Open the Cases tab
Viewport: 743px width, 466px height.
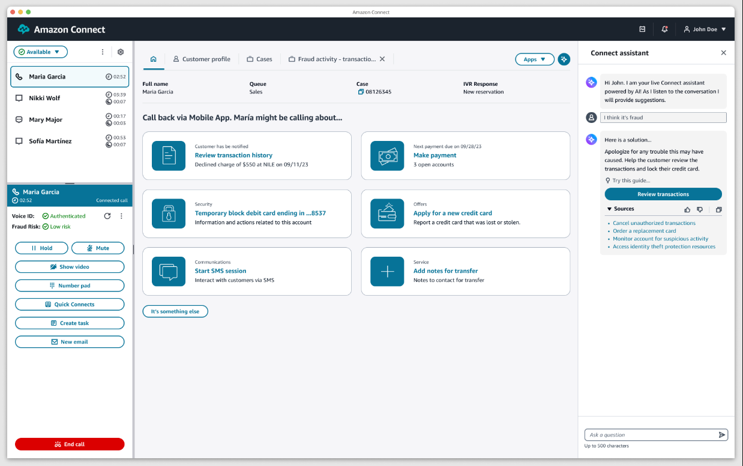point(259,59)
